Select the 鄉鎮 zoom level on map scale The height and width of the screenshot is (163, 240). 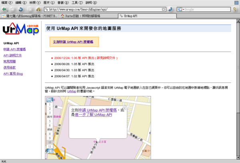pyautogui.click(x=50, y=130)
